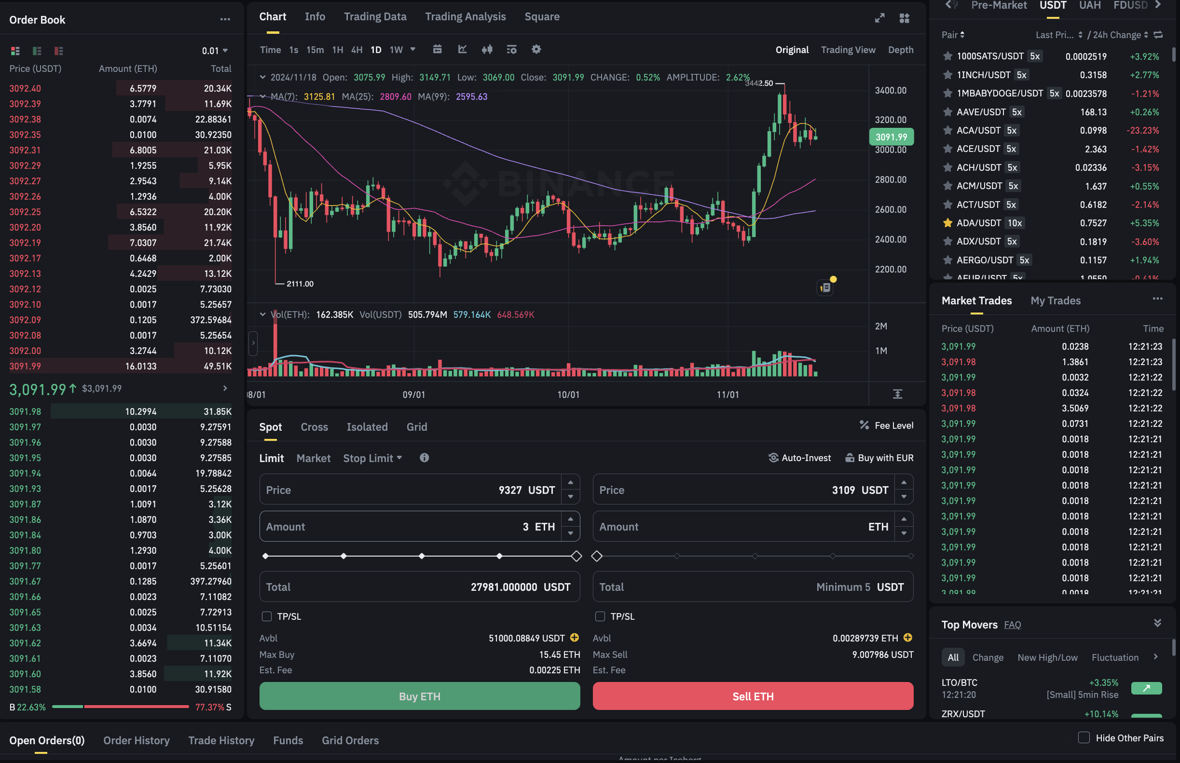1180x763 pixels.
Task: Click the chart drawing line tool icon
Action: (x=462, y=50)
